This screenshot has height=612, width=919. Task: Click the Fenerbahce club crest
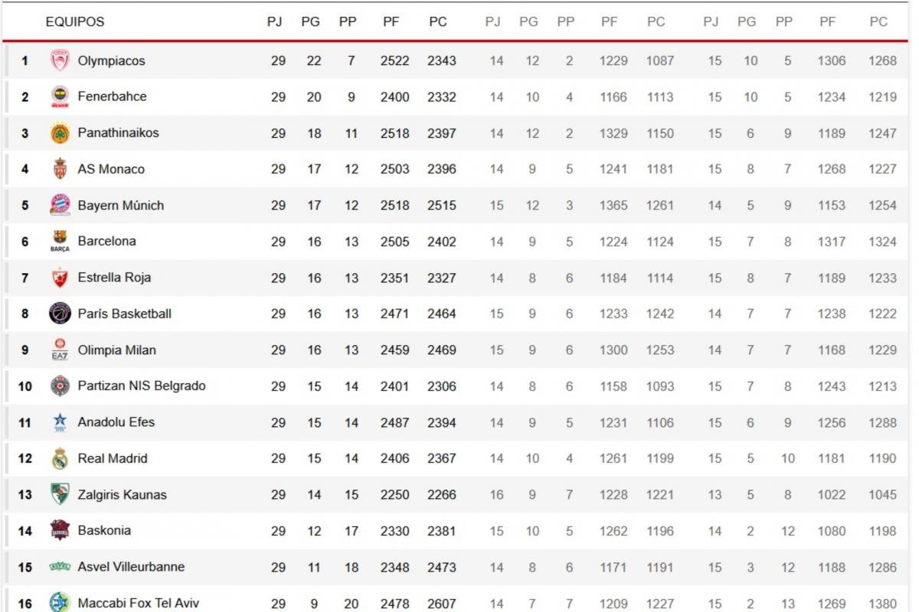(60, 96)
